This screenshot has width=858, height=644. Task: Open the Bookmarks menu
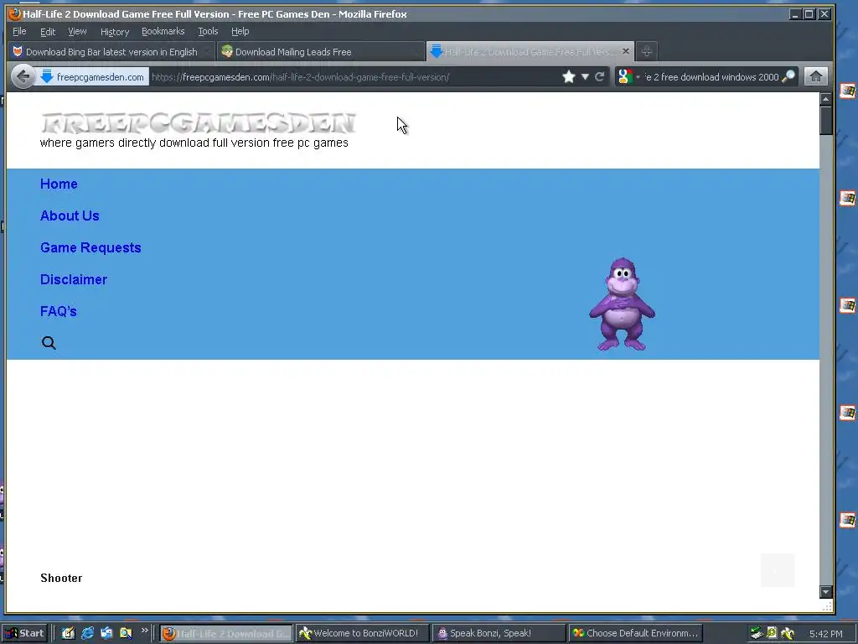click(x=163, y=31)
